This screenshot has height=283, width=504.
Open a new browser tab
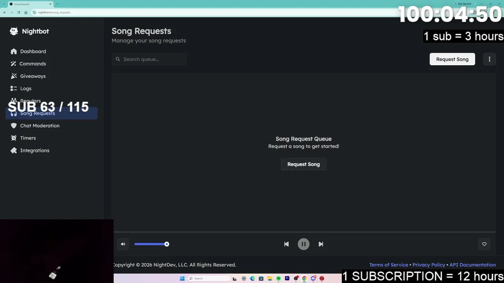pyautogui.click(x=57, y=4)
